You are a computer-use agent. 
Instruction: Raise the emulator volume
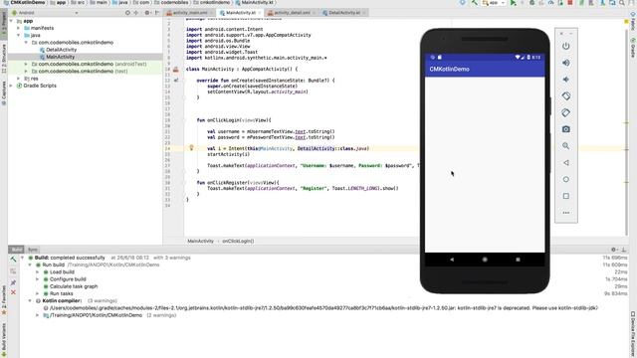click(x=566, y=63)
